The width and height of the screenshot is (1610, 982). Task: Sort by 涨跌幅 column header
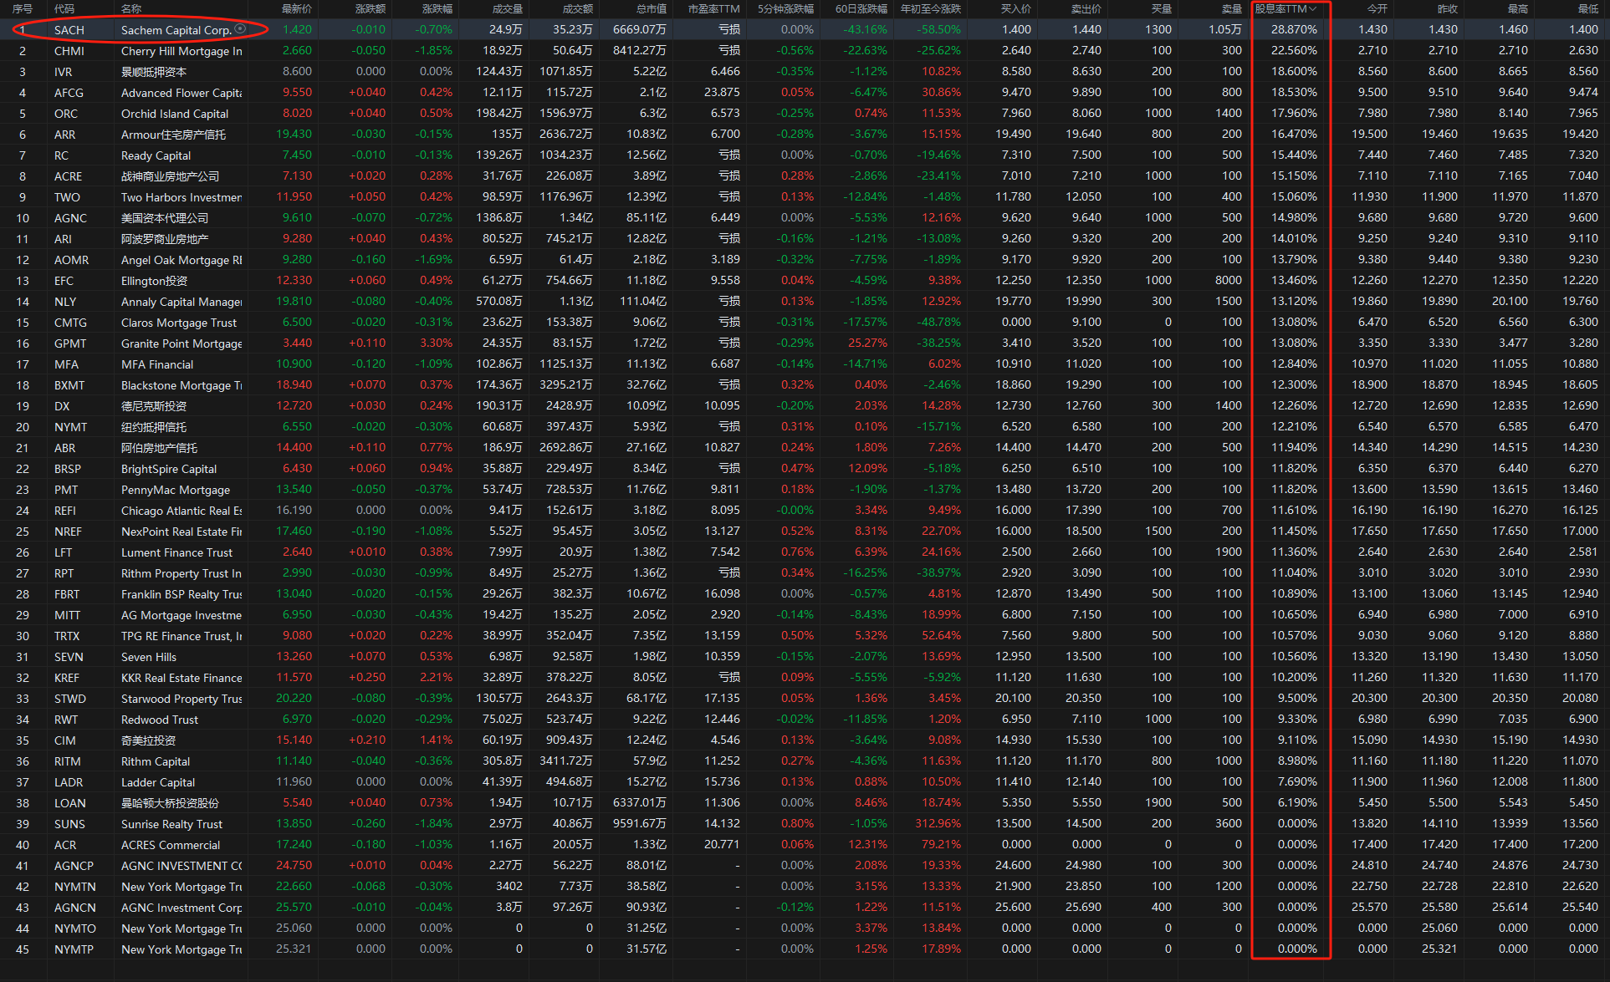click(437, 9)
